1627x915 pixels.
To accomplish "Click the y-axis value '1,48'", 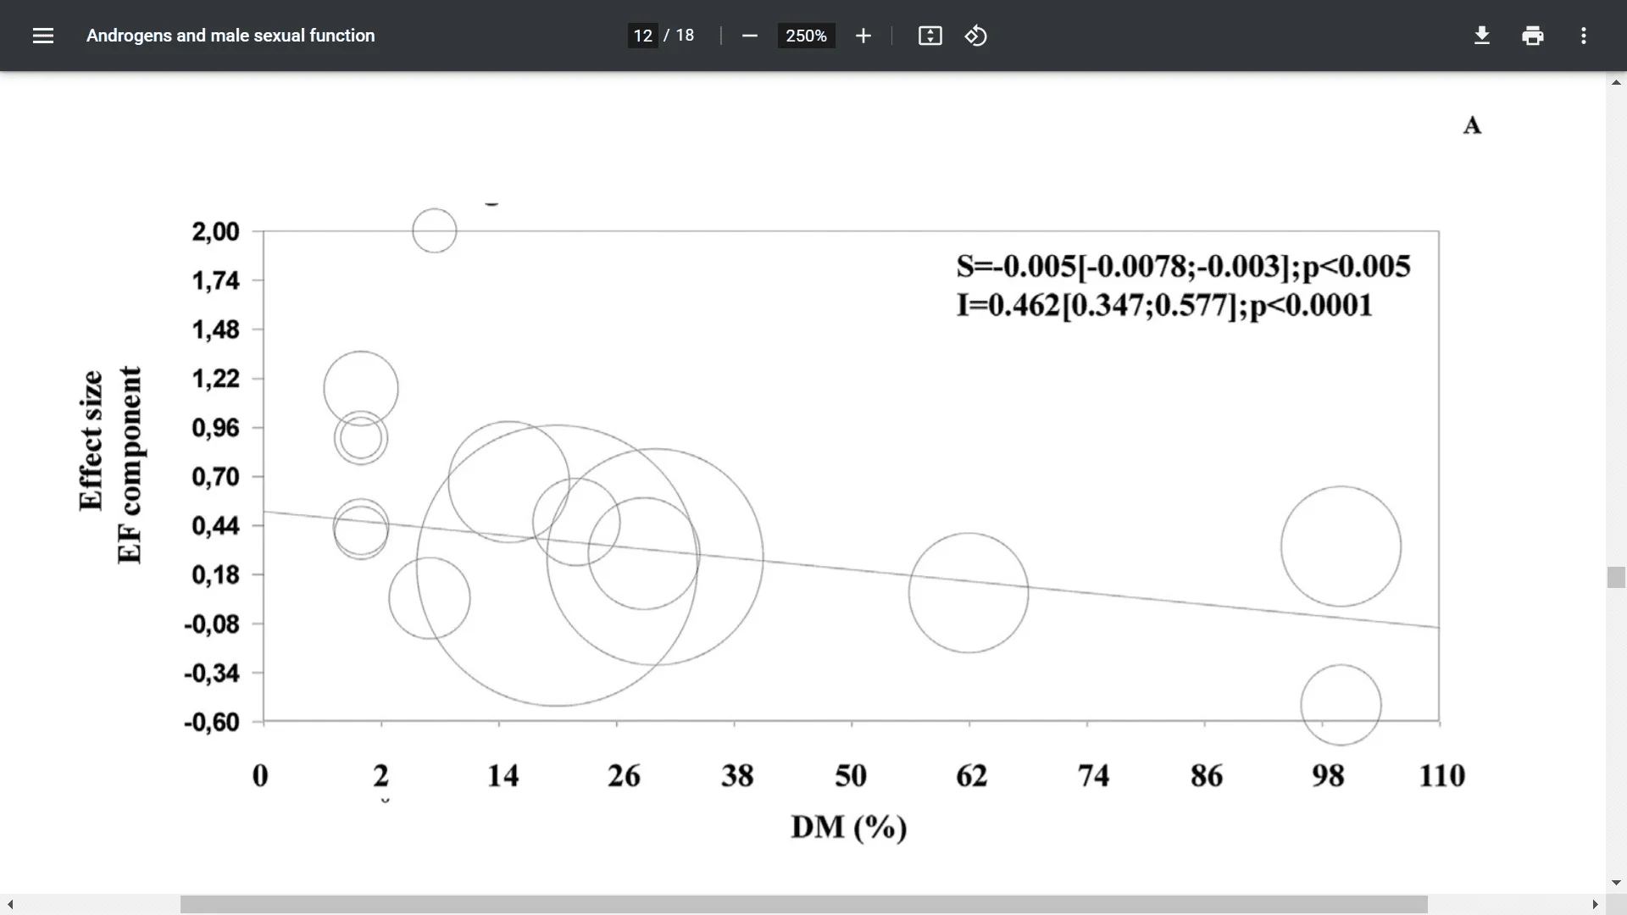I will (215, 330).
